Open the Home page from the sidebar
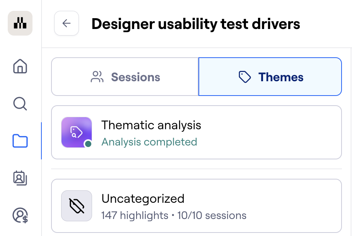The height and width of the screenshot is (236, 352). tap(20, 66)
